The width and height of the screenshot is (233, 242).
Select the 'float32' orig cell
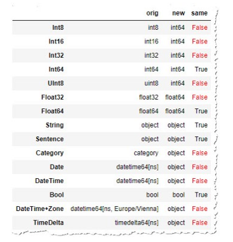click(148, 97)
